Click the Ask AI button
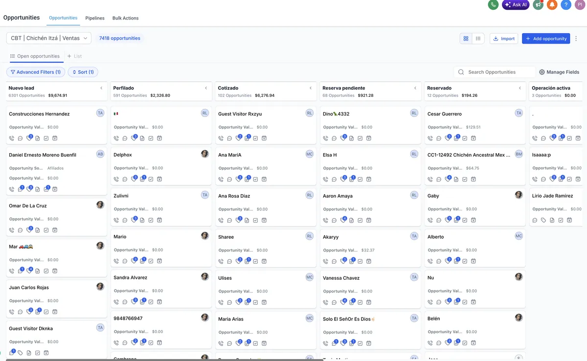Screen dimensions: 587x361 click(x=516, y=5)
